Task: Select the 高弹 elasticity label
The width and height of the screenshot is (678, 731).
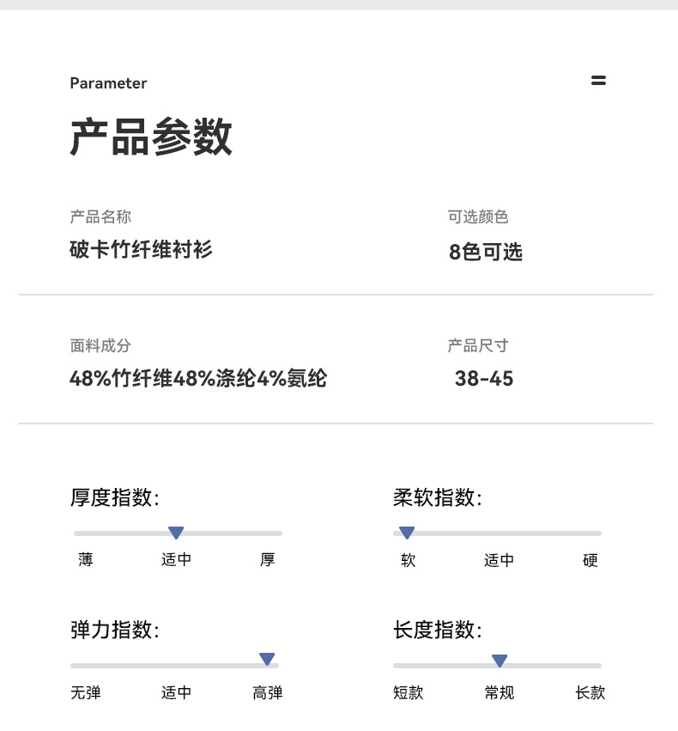Action: 267,692
